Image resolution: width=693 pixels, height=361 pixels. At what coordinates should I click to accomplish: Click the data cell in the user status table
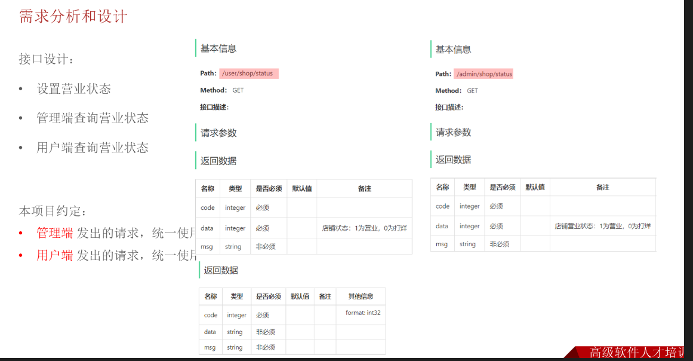[207, 228]
